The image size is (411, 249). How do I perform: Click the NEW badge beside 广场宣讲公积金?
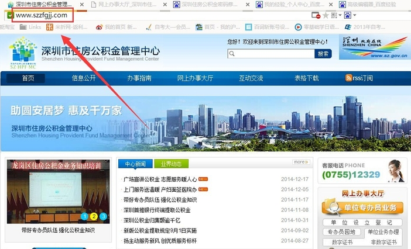203,179
